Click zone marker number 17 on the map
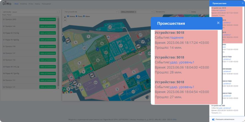Screen dimensions: 245x122 tap(140, 35)
